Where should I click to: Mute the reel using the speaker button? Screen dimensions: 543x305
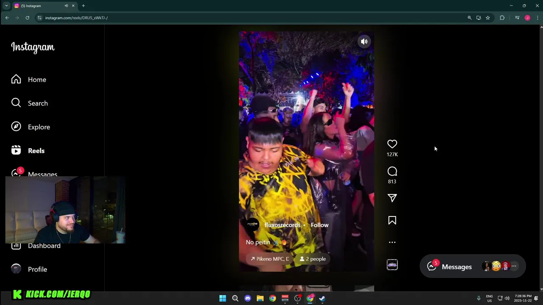tap(364, 42)
